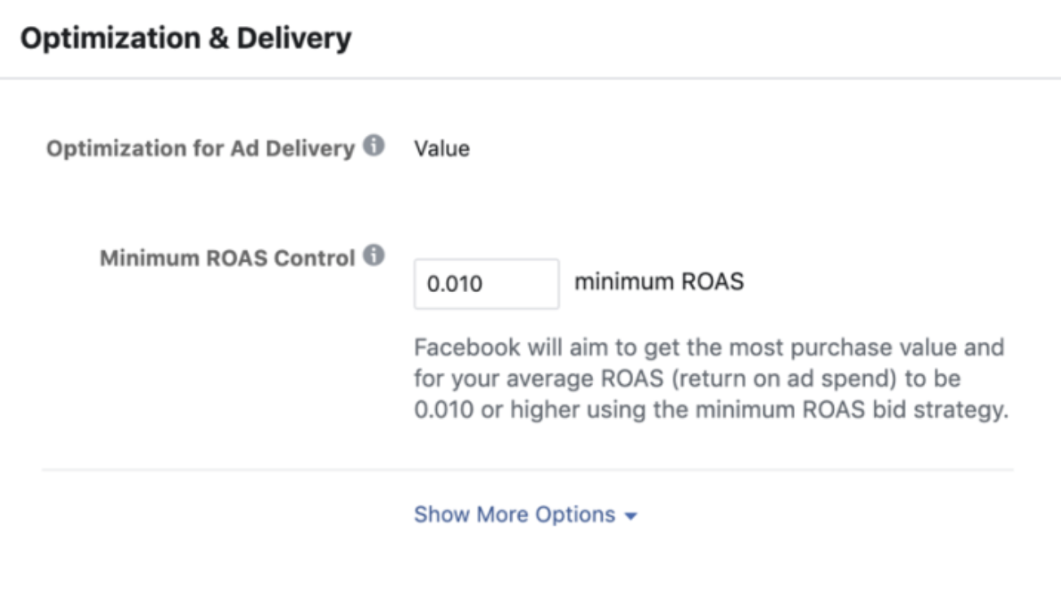This screenshot has width=1061, height=589.
Task: Open the Show More Options link
Action: tap(514, 515)
